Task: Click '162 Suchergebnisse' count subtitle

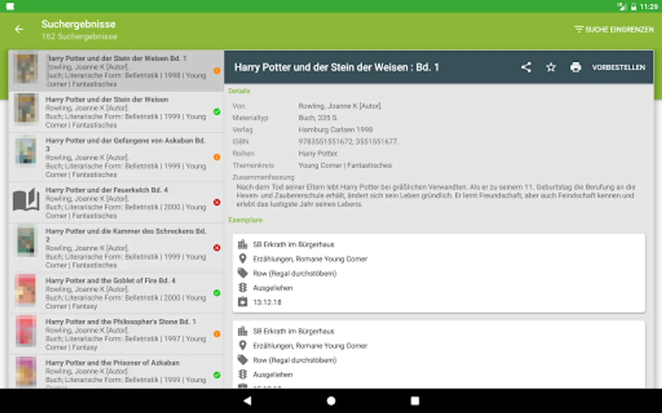Action: click(x=79, y=36)
